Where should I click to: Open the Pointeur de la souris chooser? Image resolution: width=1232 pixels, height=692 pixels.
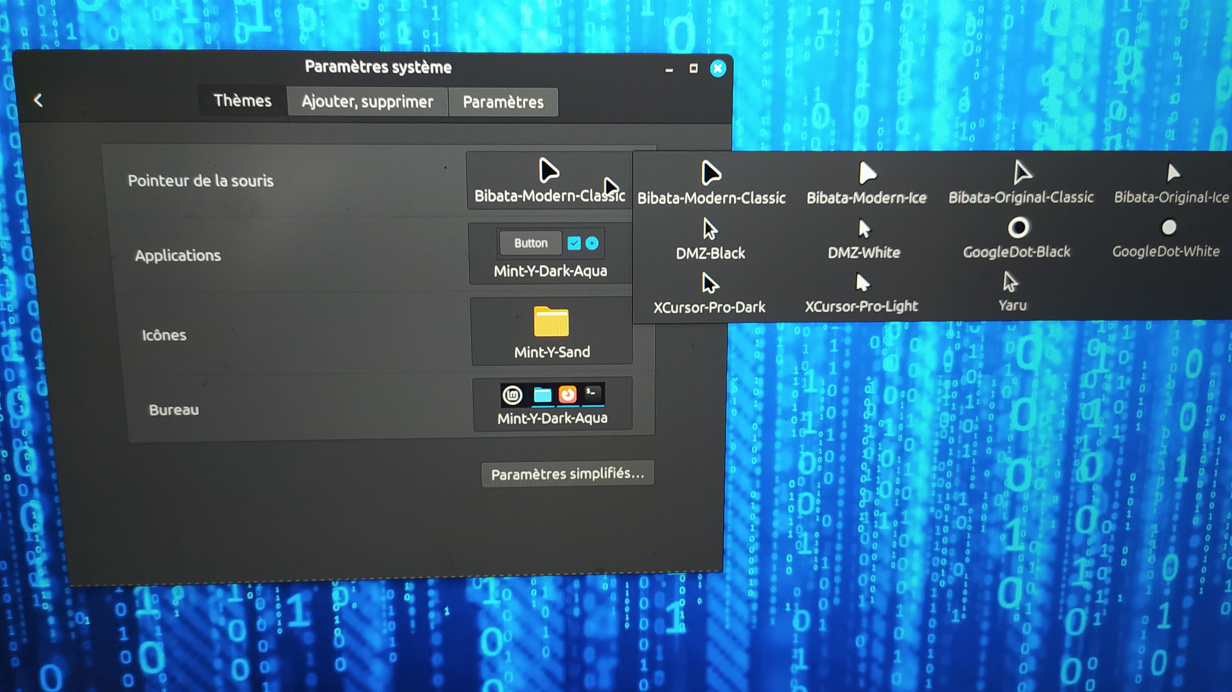click(549, 181)
